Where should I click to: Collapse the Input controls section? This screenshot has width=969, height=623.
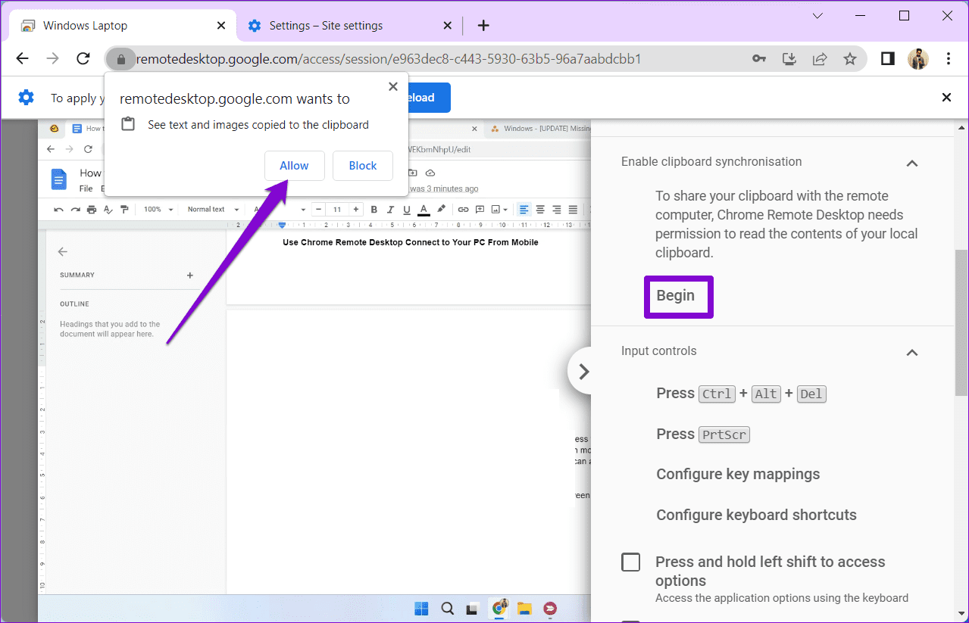tap(912, 351)
